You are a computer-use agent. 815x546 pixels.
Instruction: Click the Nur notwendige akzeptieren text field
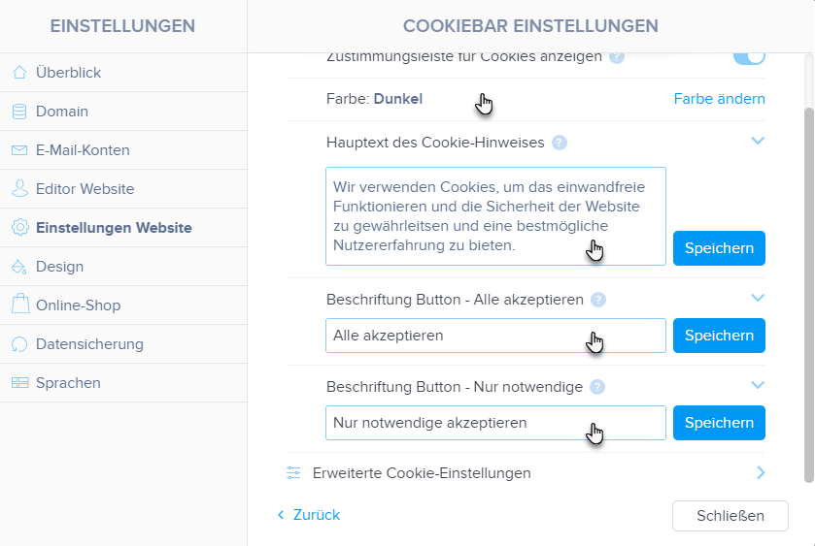coord(495,423)
